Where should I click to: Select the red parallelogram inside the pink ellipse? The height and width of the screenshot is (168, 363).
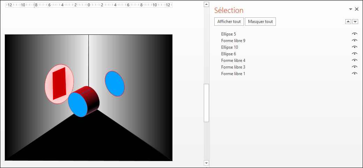(x=59, y=84)
